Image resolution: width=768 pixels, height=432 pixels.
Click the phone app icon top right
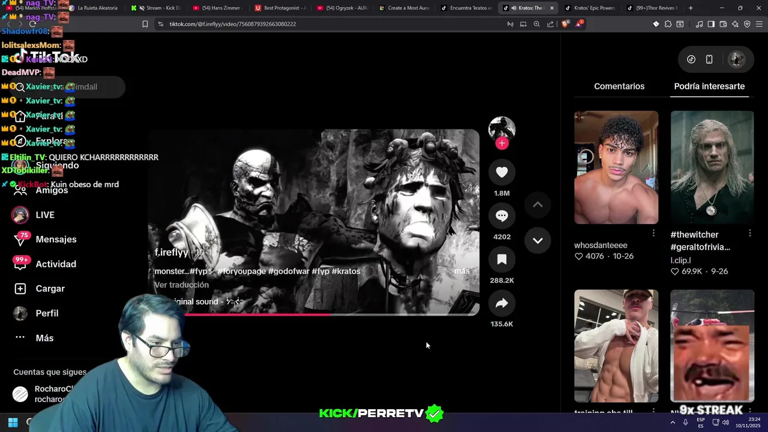[x=709, y=59]
